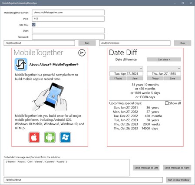Viewport: 195px width, 185px height.
Task: Click Today button under Jun 27, 1985
Action: click(155, 79)
